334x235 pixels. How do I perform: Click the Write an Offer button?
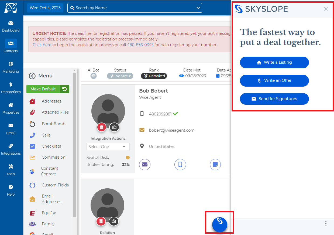(274, 80)
